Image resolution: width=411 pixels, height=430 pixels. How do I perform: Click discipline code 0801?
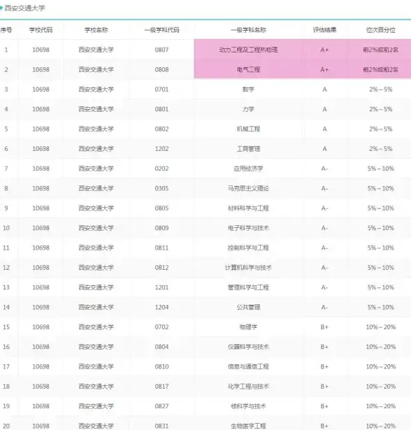[x=161, y=109]
